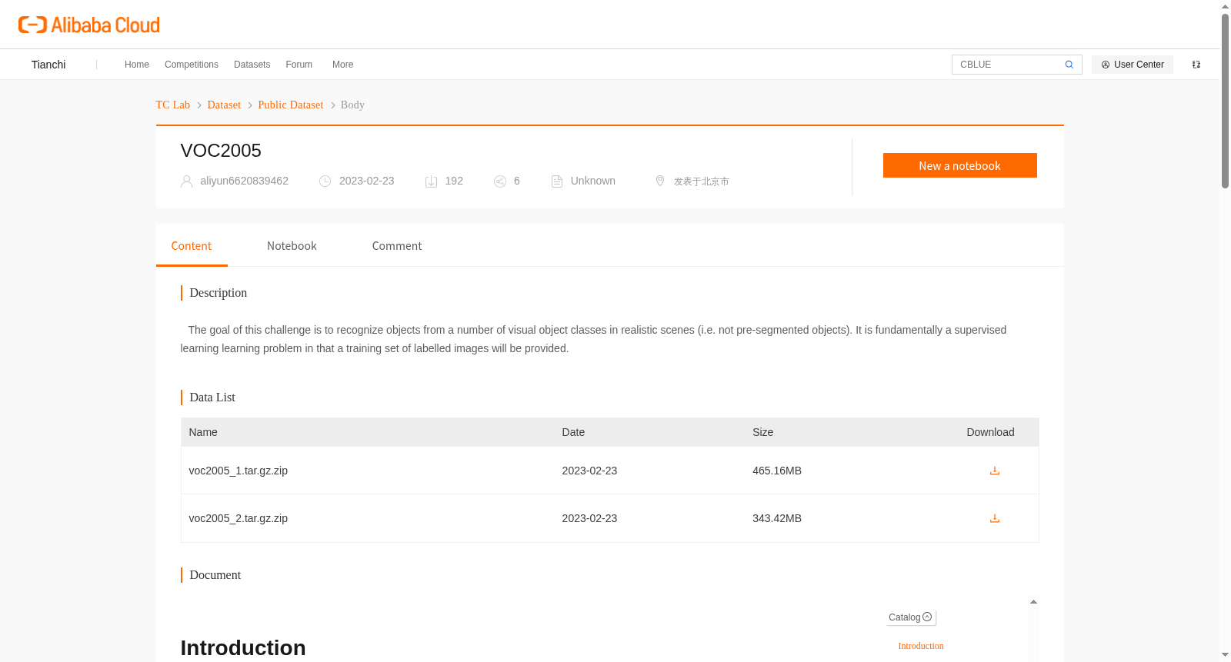Click the 343.42MB size value

click(777, 518)
